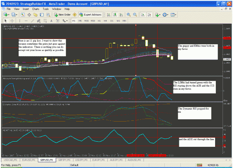The image size is (233, 168).
Task: Open the Window menu
Action: [56, 9]
